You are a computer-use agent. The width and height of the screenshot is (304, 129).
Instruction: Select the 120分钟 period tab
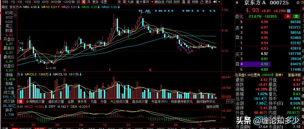69,2
